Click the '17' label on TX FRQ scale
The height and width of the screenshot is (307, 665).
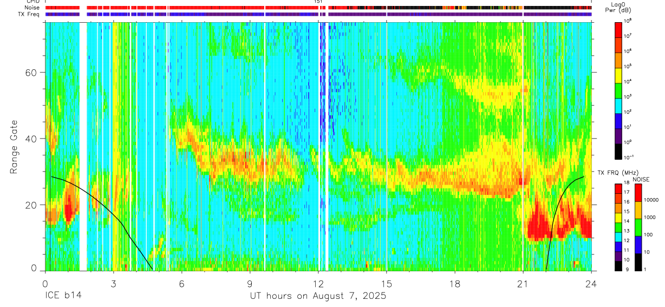click(x=627, y=192)
